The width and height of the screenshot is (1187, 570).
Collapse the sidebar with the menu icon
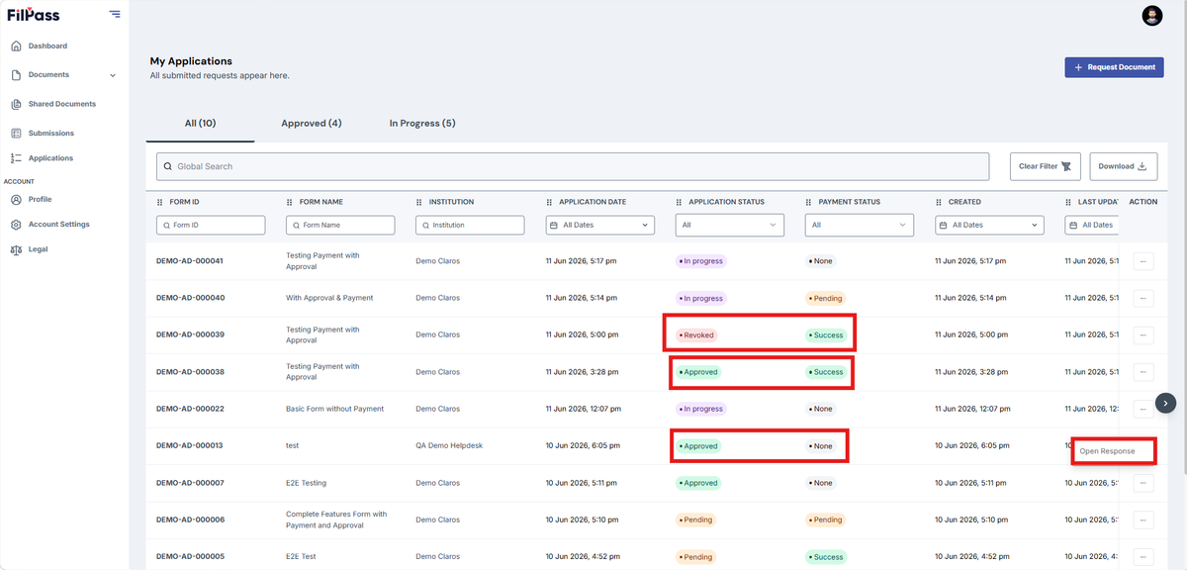116,14
